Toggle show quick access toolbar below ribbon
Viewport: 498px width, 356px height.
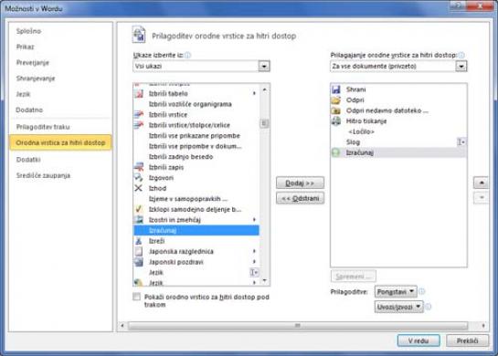pos(136,297)
